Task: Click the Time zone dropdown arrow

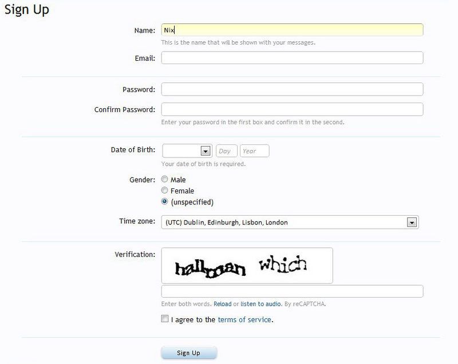Action: click(410, 222)
